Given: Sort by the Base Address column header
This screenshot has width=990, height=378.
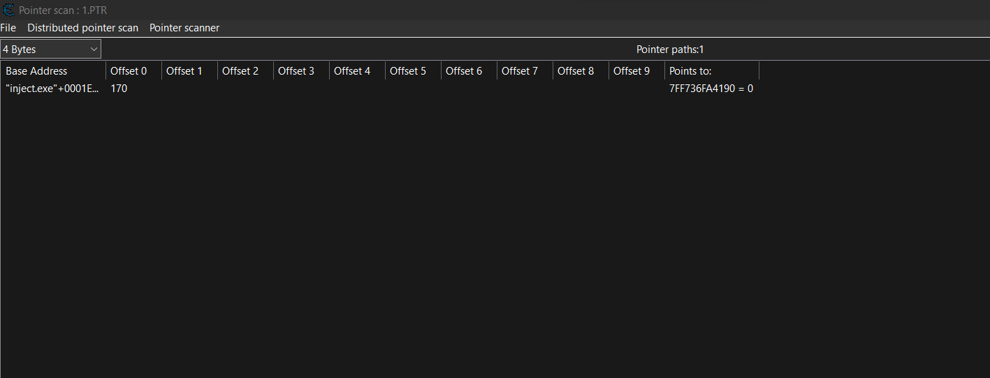Looking at the screenshot, I should coord(54,71).
